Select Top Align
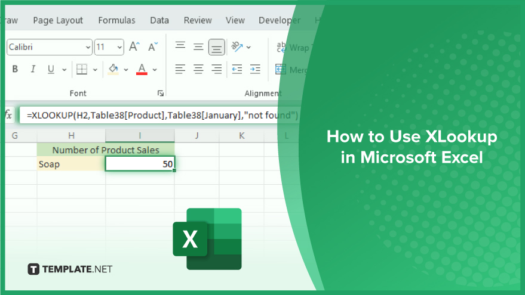Viewport: 525px width, 295px height. 180,46
